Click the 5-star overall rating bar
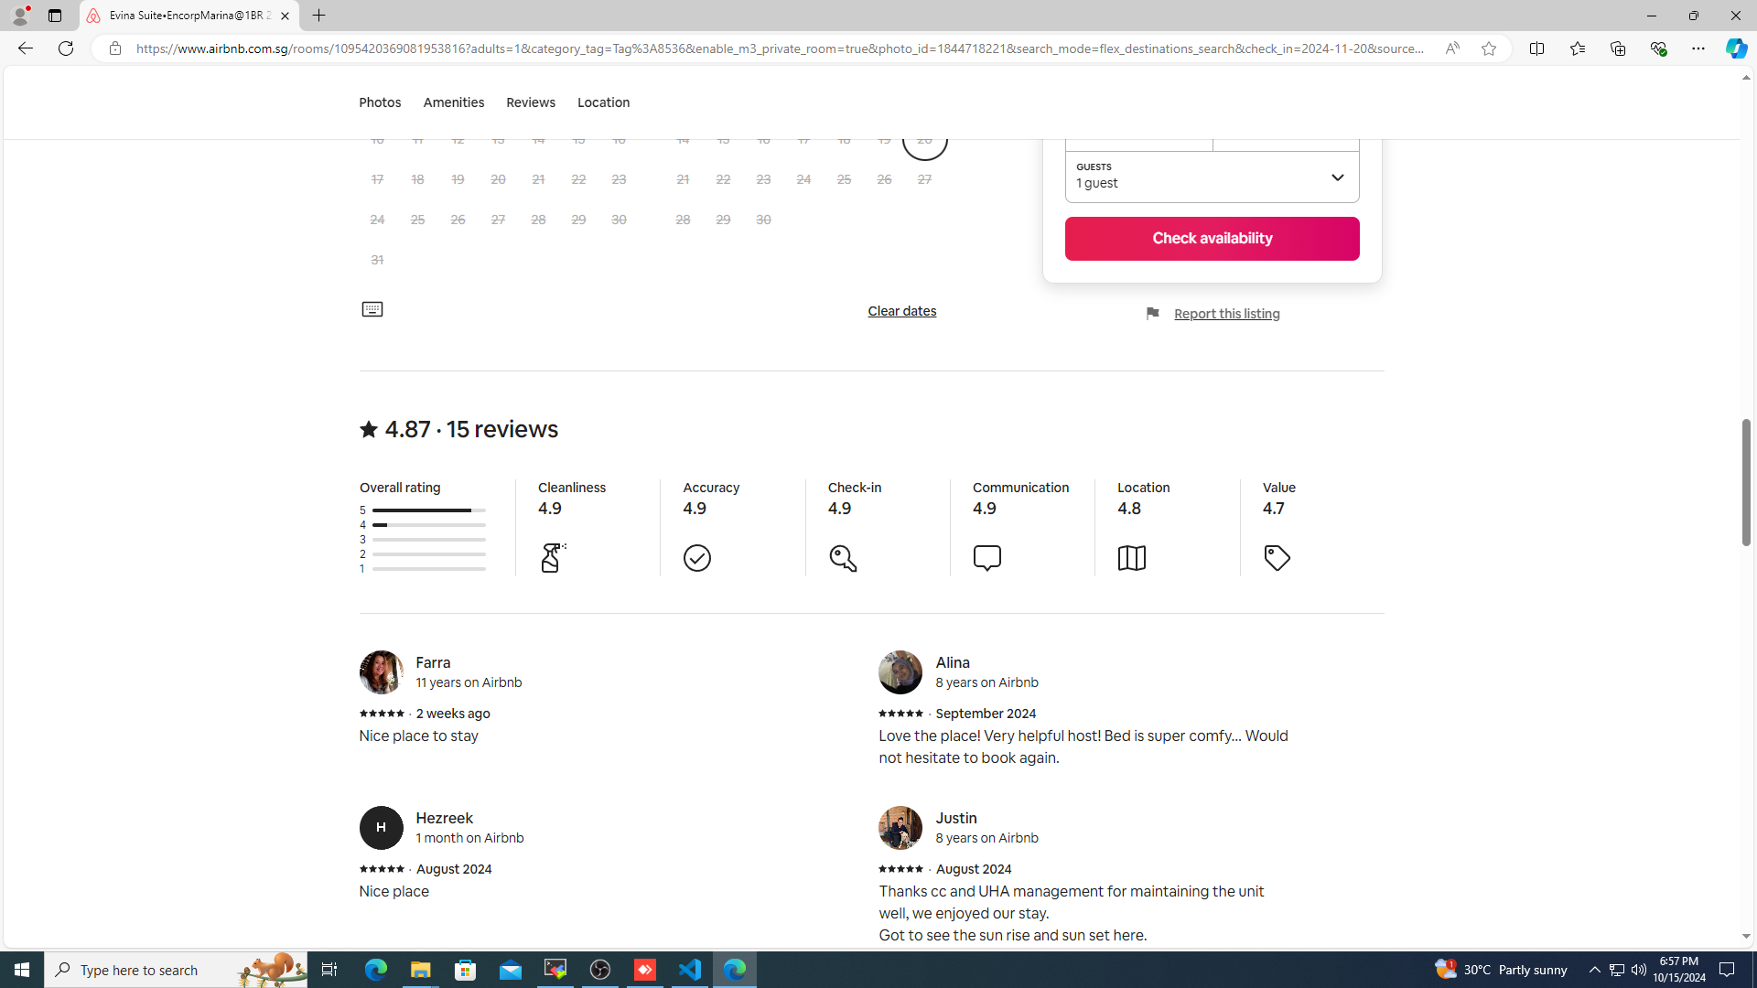The height and width of the screenshot is (988, 1757). pyautogui.click(x=428, y=510)
